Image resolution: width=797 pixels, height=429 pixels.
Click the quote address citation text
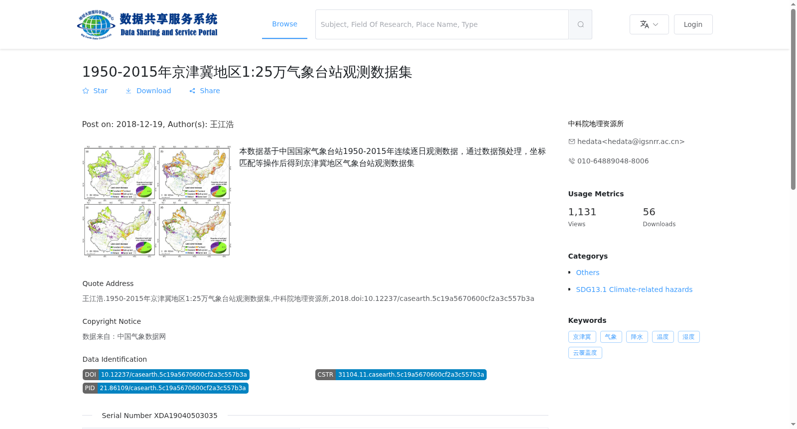coord(308,298)
